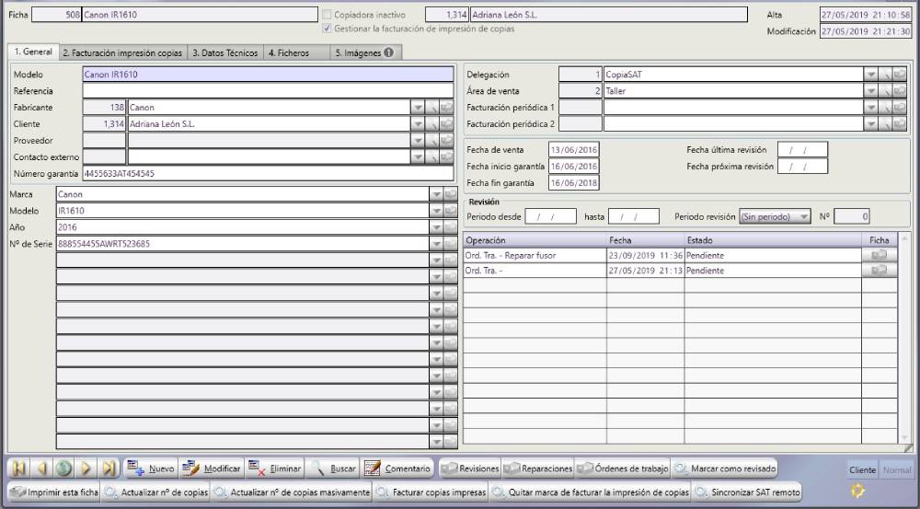Open the folder icon next to Marca Canon

(x=451, y=194)
